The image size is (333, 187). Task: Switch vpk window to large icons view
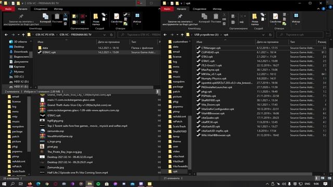[323, 178]
